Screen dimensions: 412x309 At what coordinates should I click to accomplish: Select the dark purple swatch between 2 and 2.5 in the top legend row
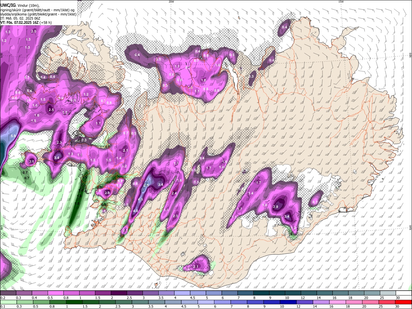(x=118, y=293)
